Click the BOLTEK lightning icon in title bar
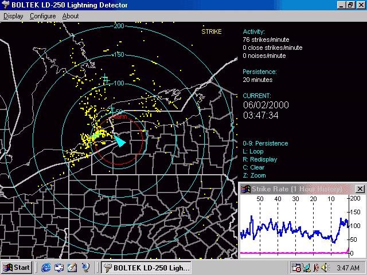The height and width of the screenshot is (275, 367). [5, 5]
